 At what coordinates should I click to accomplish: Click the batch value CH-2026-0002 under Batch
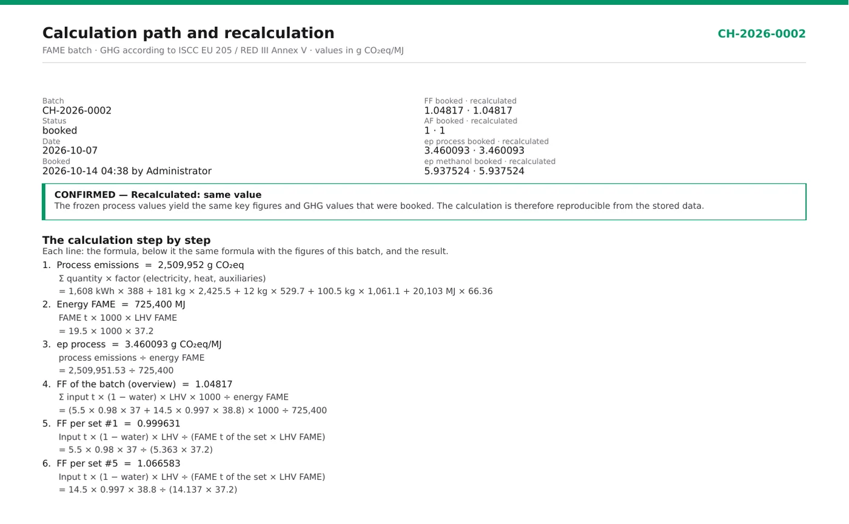tap(77, 111)
